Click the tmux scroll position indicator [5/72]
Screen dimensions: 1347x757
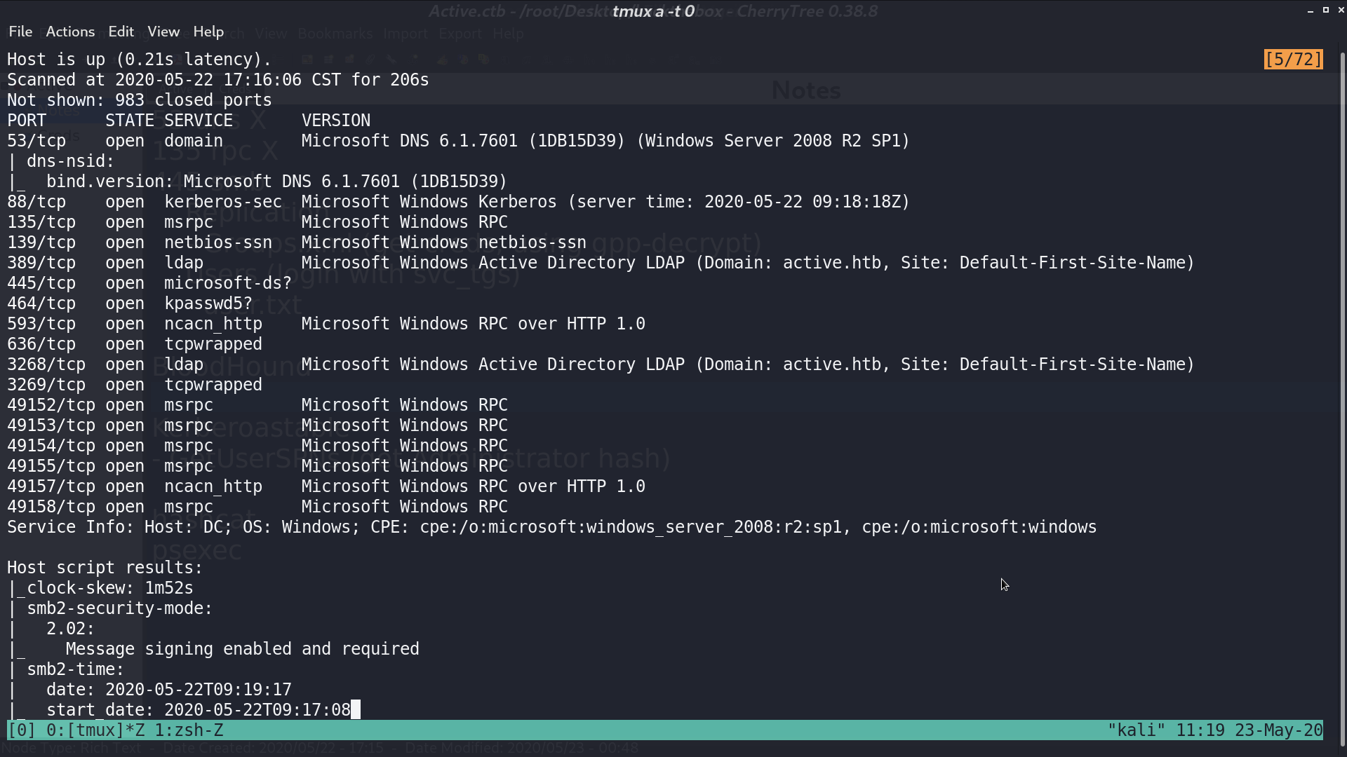(1294, 60)
